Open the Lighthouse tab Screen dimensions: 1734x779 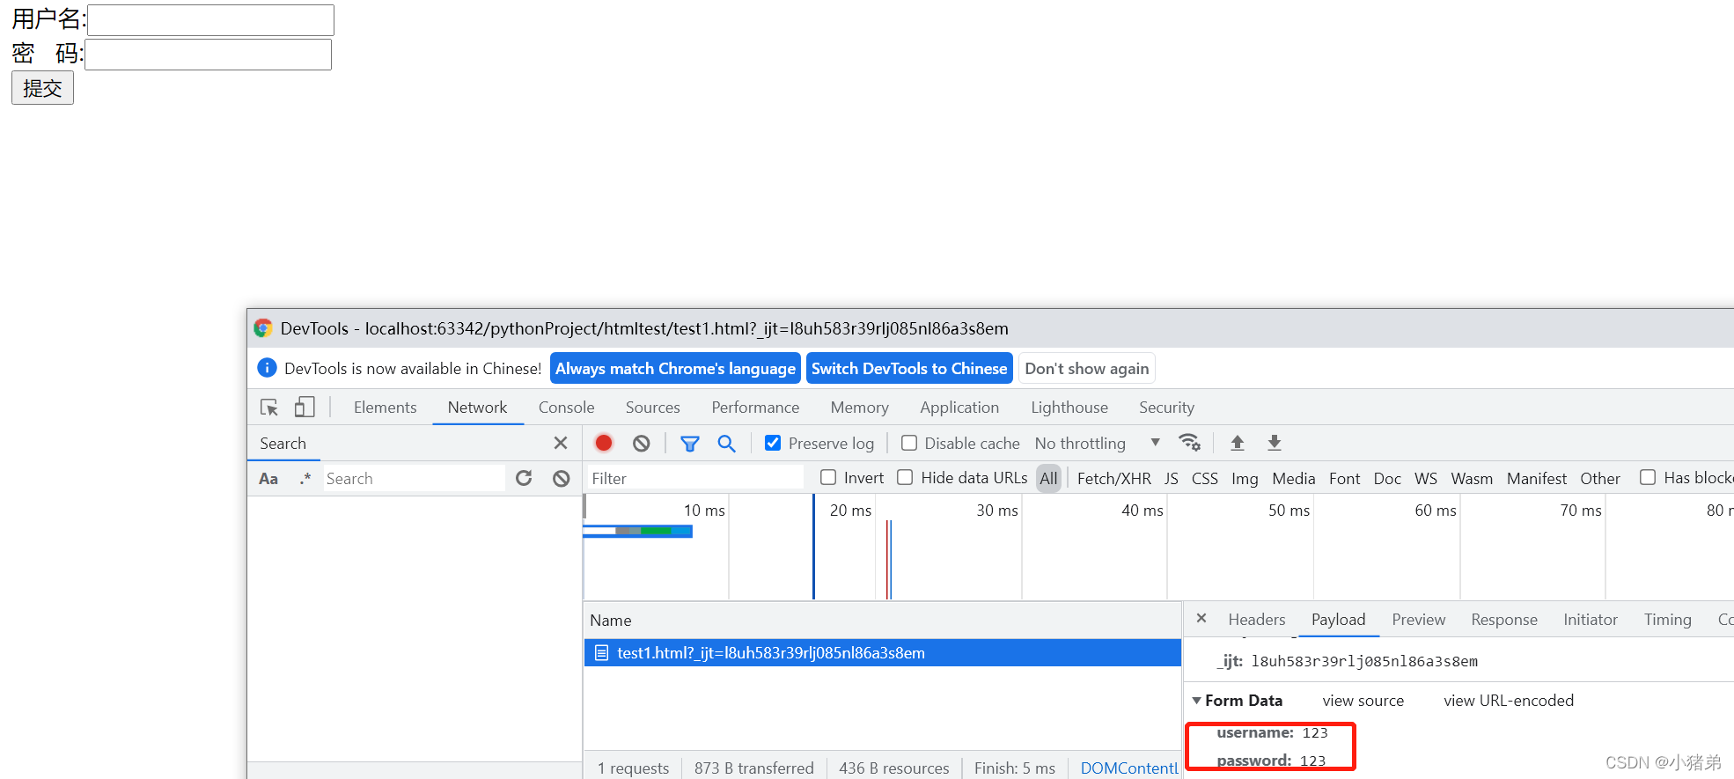coord(1069,408)
